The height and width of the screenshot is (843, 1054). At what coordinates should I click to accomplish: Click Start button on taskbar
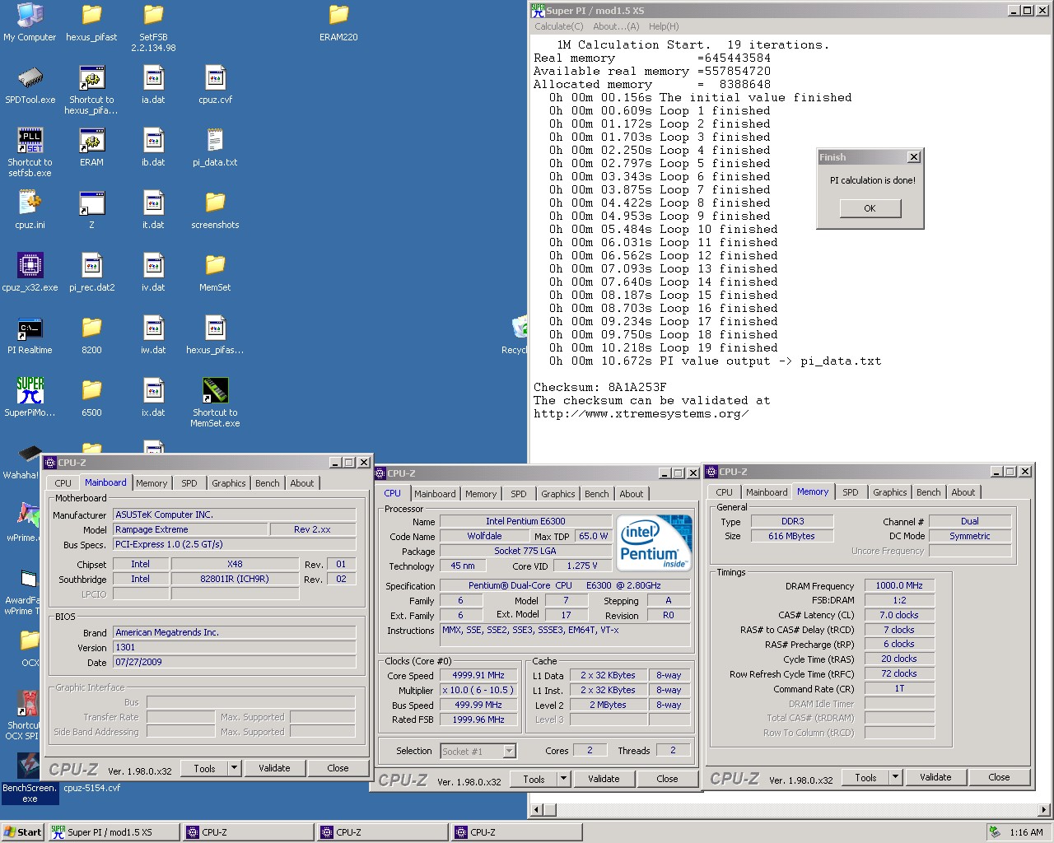click(x=23, y=832)
